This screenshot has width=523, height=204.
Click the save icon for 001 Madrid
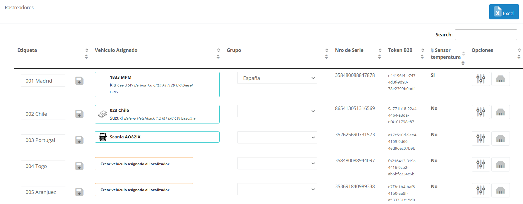click(79, 81)
